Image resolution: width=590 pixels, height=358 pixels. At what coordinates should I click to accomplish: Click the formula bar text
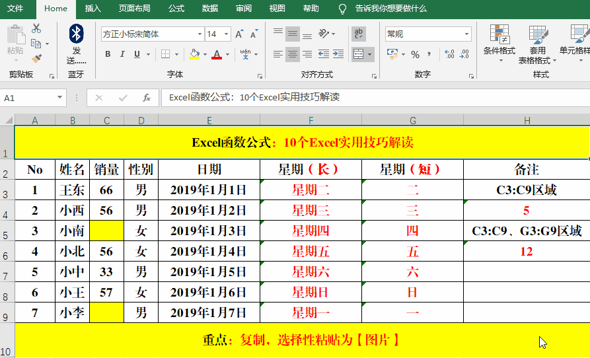coord(254,97)
